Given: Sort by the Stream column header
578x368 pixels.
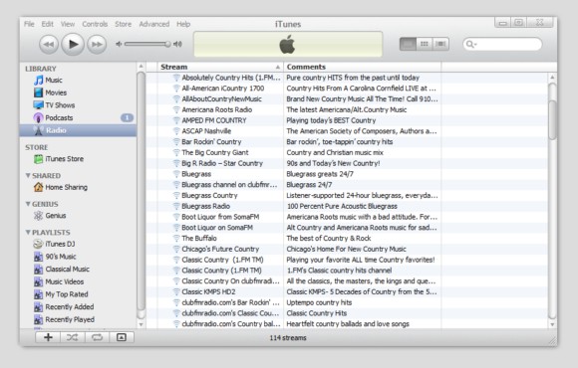Looking at the screenshot, I should click(x=220, y=67).
